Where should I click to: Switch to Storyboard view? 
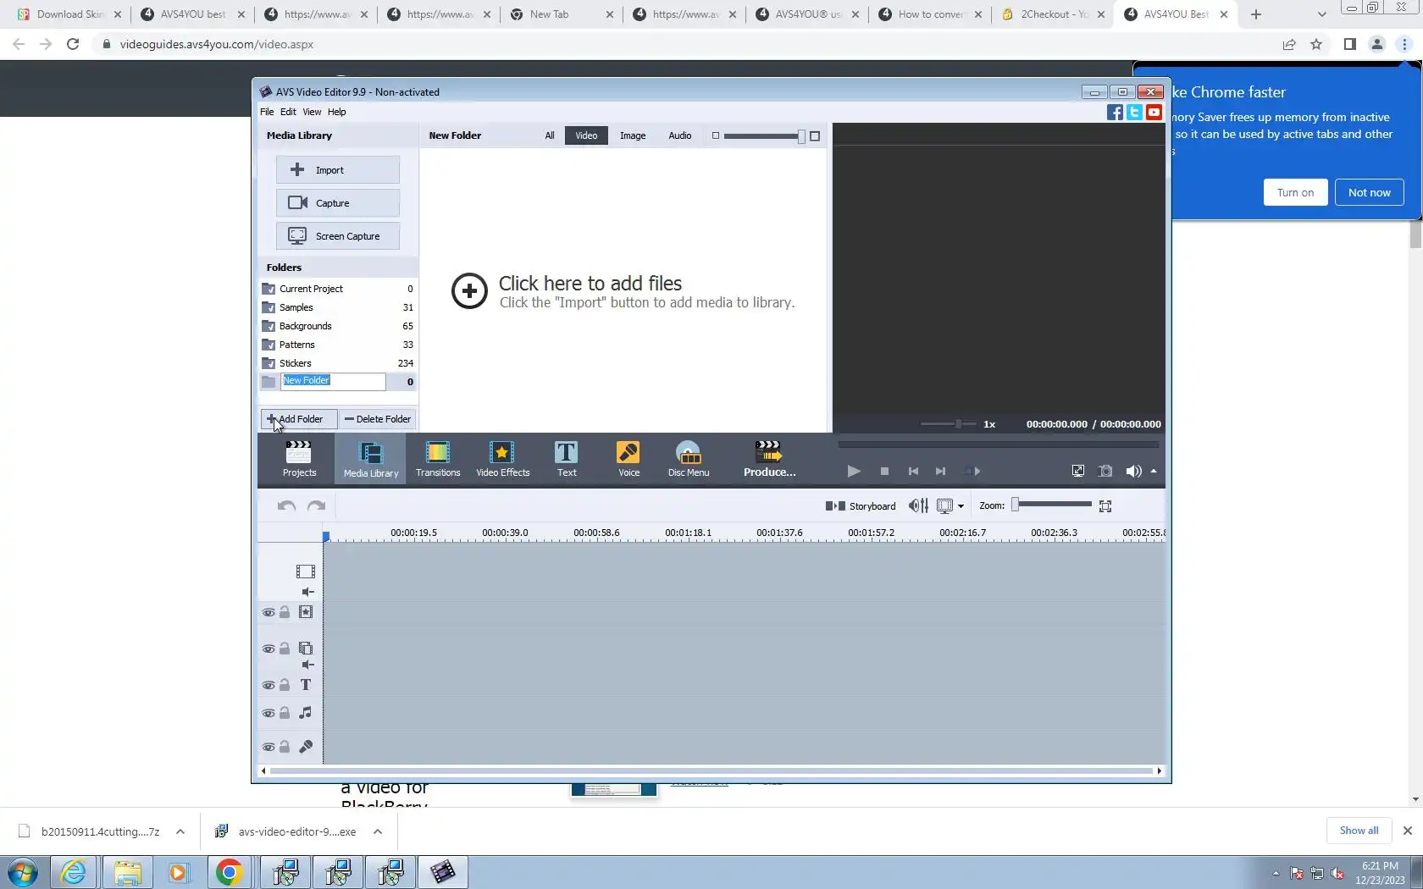(861, 506)
